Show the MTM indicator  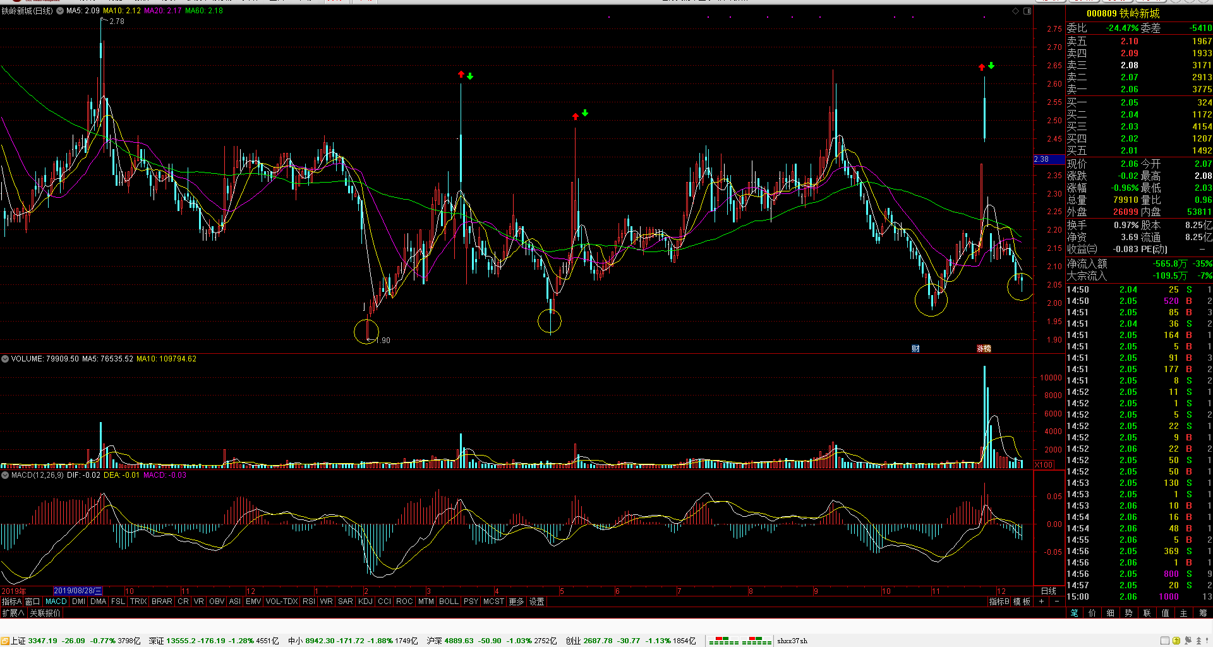click(426, 602)
